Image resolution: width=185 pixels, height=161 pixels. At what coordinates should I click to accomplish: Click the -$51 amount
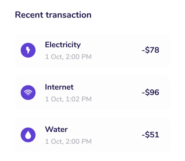pos(150,135)
